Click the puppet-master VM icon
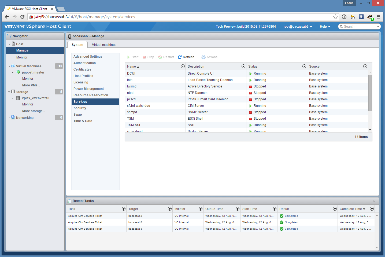The width and height of the screenshot is (385, 257). coord(18,72)
